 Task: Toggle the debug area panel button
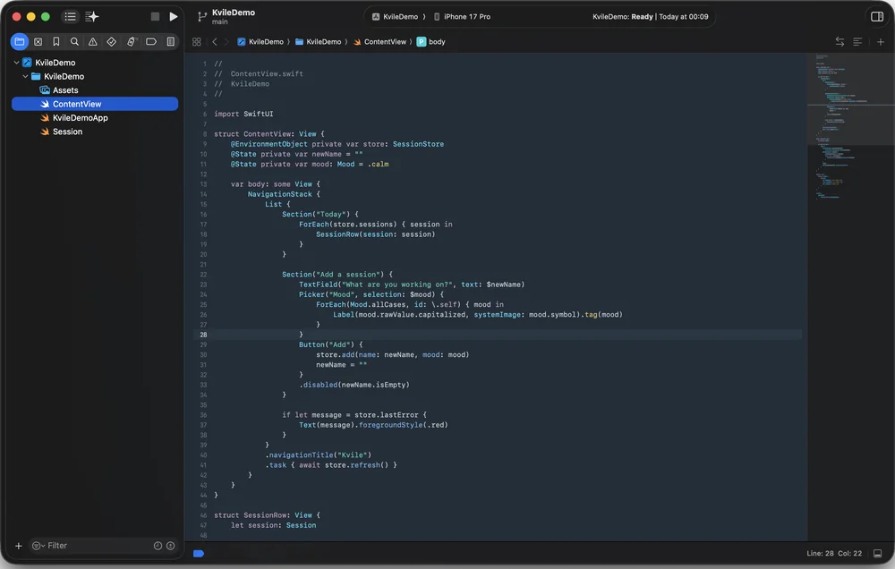tap(877, 553)
